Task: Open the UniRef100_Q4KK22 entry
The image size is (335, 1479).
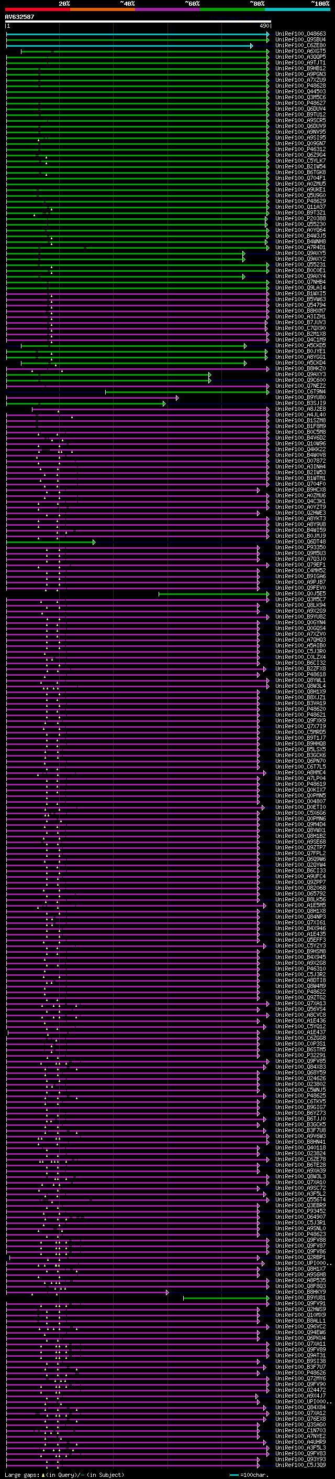Action: pos(300,449)
